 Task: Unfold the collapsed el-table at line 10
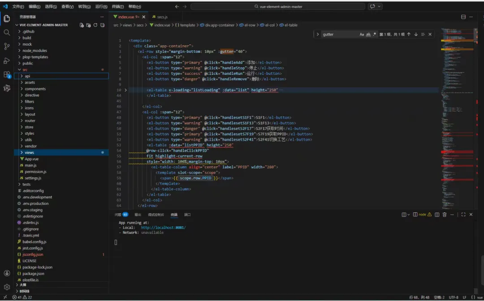[125, 90]
